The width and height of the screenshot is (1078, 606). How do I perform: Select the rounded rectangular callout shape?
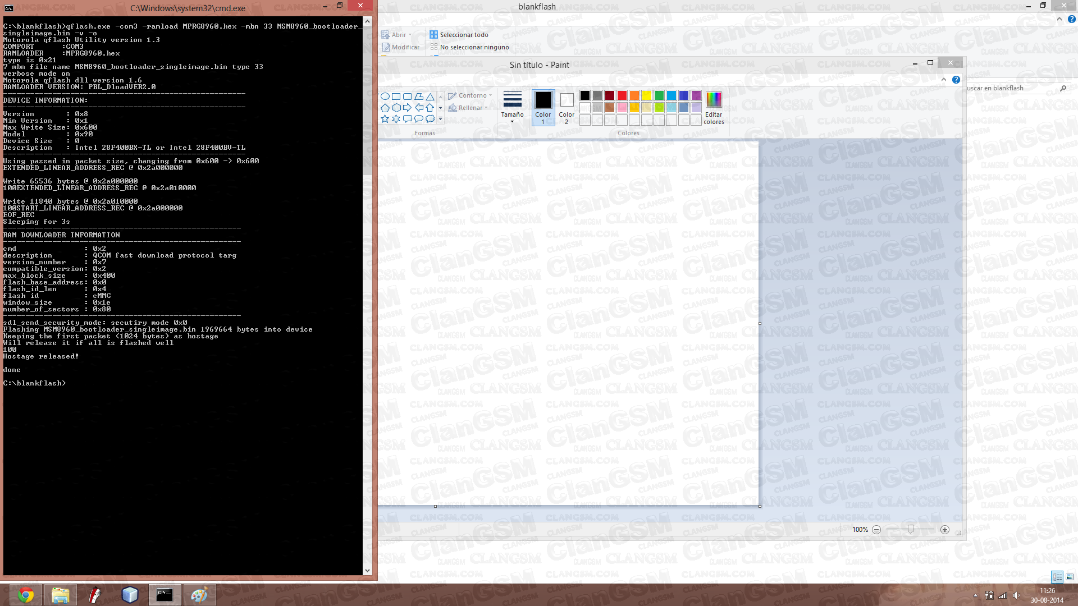408,119
